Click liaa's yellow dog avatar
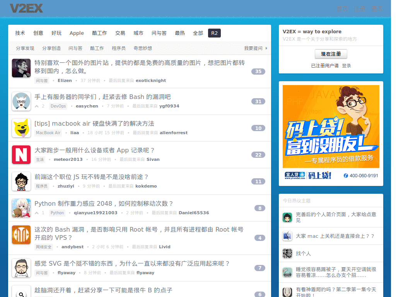Image resolution: width=396 pixels, height=297 pixels. point(21,128)
